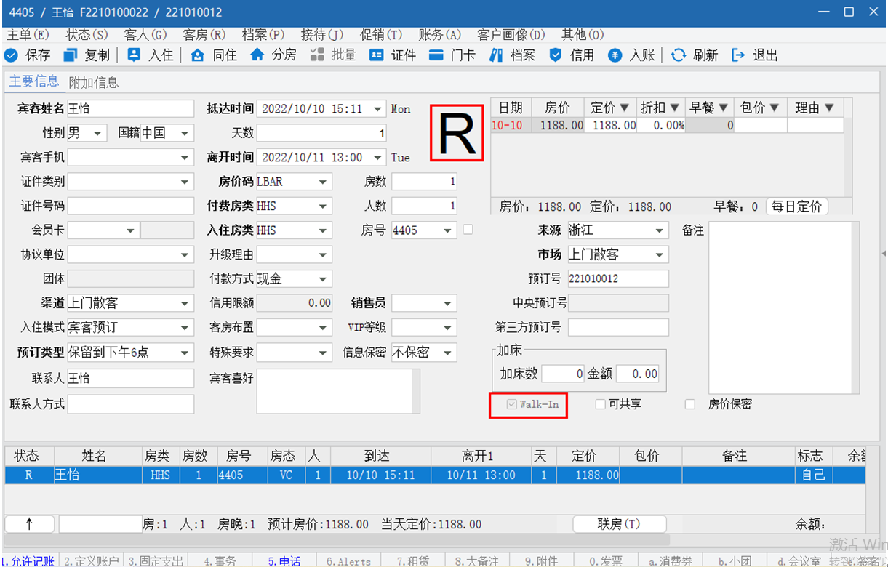Click the 自己 flag cell in list

pyautogui.click(x=812, y=475)
